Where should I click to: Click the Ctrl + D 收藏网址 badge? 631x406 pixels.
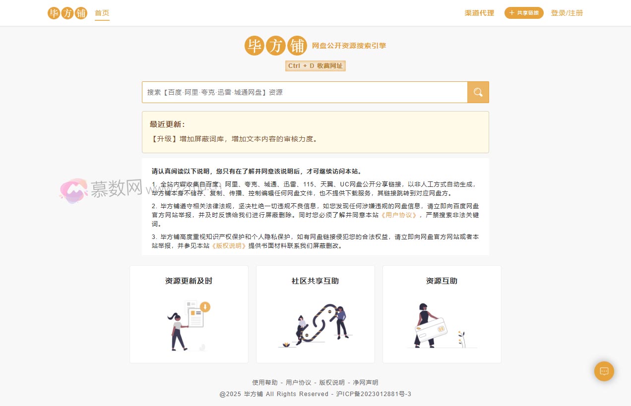(315, 65)
